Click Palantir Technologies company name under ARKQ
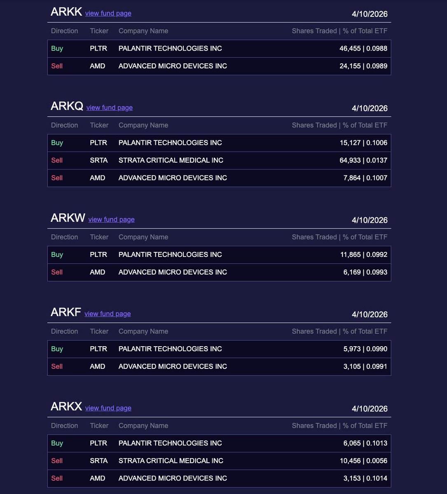The width and height of the screenshot is (447, 494). click(x=170, y=143)
